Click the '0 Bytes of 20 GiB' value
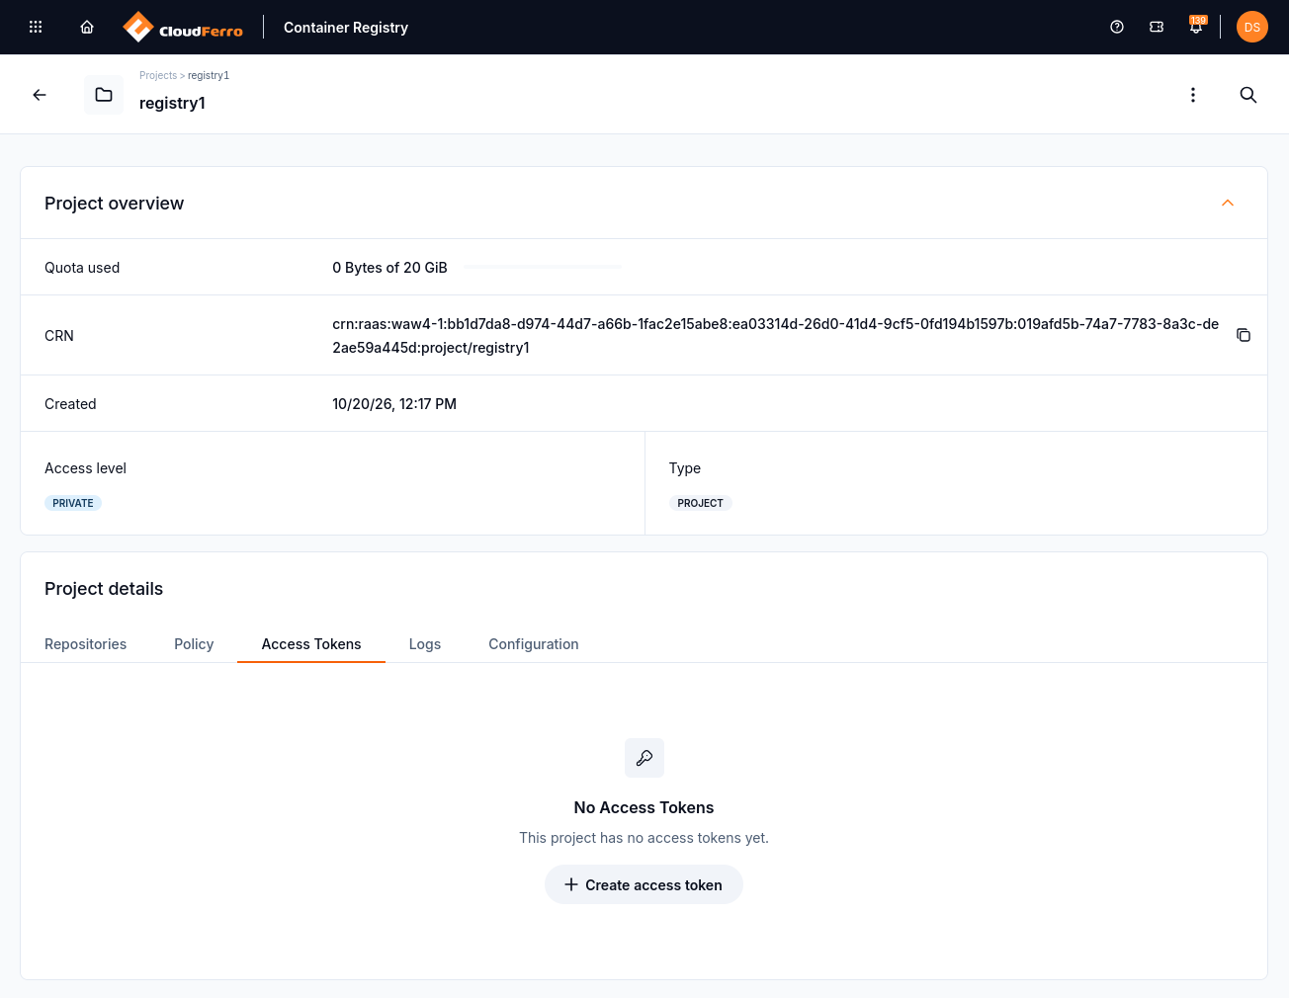The image size is (1289, 998). point(389,268)
